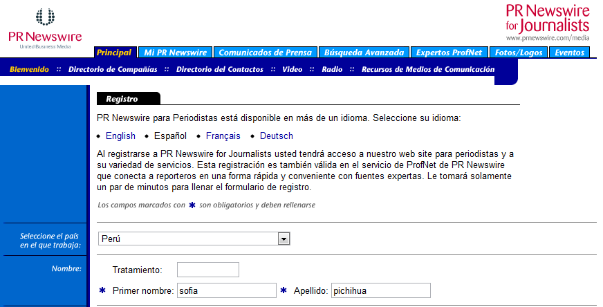The width and height of the screenshot is (603, 307).
Task: Go to the Video section
Action: (x=292, y=69)
